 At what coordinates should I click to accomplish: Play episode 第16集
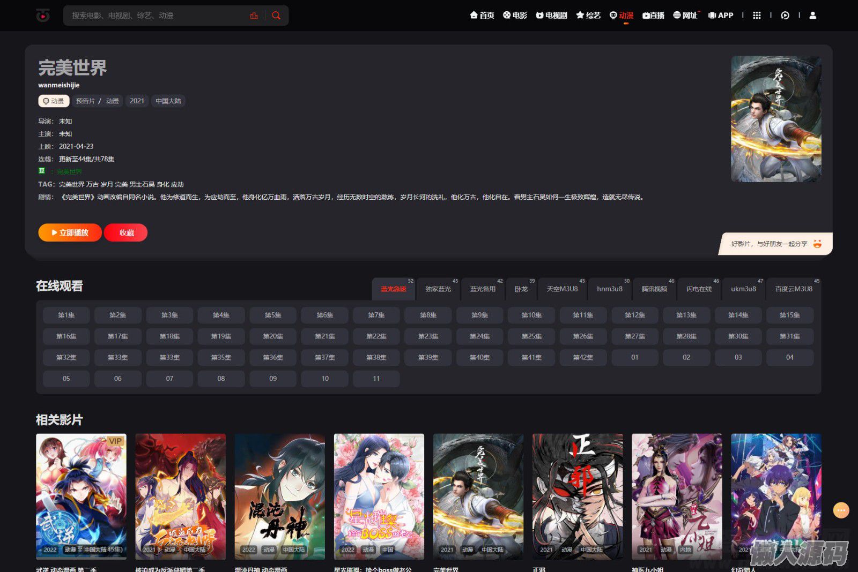(x=66, y=336)
